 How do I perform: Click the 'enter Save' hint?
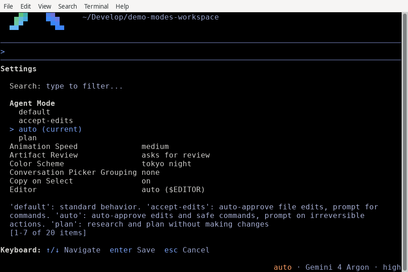(133, 250)
